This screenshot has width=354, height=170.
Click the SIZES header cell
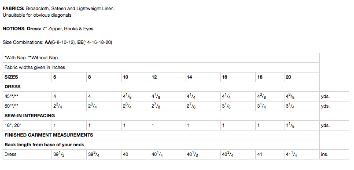(27, 77)
